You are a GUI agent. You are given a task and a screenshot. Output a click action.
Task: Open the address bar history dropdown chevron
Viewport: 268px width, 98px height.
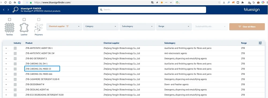(171, 3)
